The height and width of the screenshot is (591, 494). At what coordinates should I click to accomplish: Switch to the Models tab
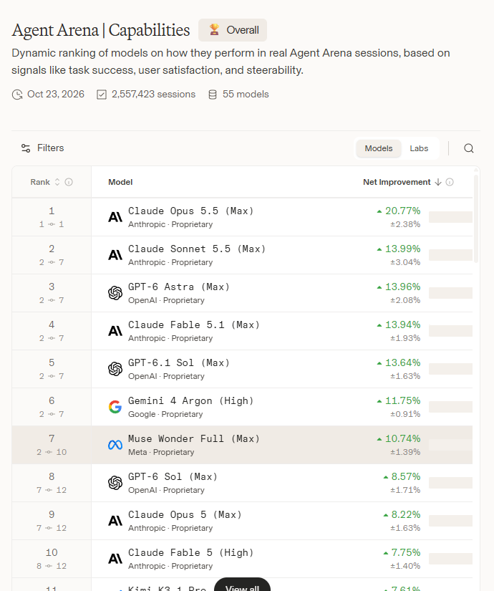click(378, 148)
